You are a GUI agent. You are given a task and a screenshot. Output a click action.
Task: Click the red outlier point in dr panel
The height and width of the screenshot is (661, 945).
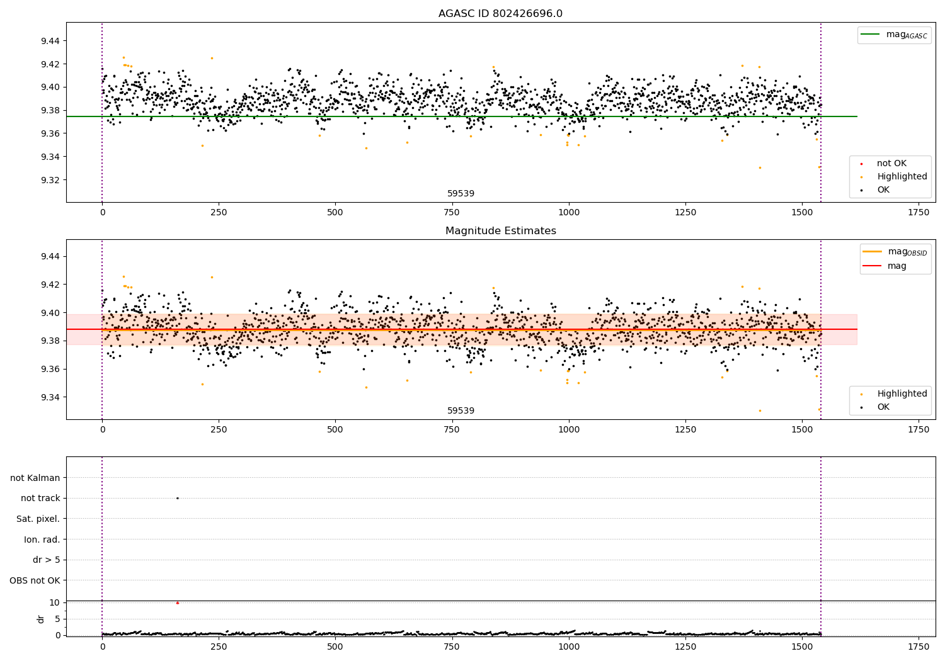point(177,603)
